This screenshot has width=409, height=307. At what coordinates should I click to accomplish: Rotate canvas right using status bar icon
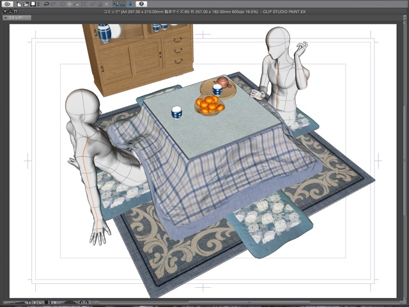[x=87, y=303]
